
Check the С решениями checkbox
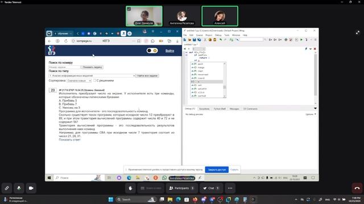(x=95, y=80)
